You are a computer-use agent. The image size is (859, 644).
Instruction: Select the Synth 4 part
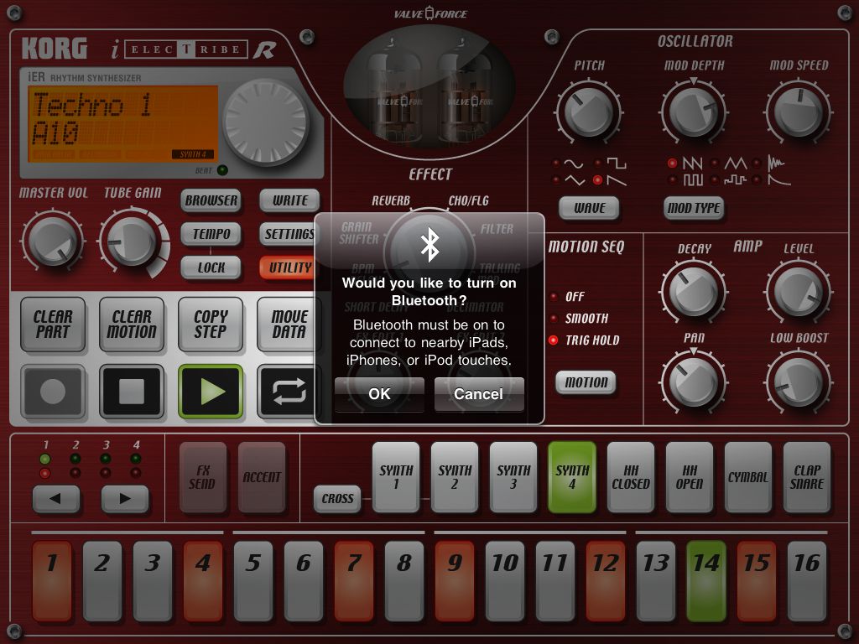tap(572, 477)
